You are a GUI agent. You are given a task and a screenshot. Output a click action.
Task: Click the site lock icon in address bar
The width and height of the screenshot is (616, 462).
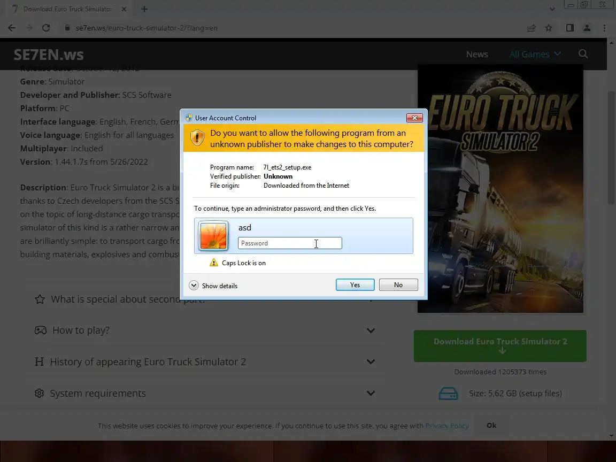(67, 28)
